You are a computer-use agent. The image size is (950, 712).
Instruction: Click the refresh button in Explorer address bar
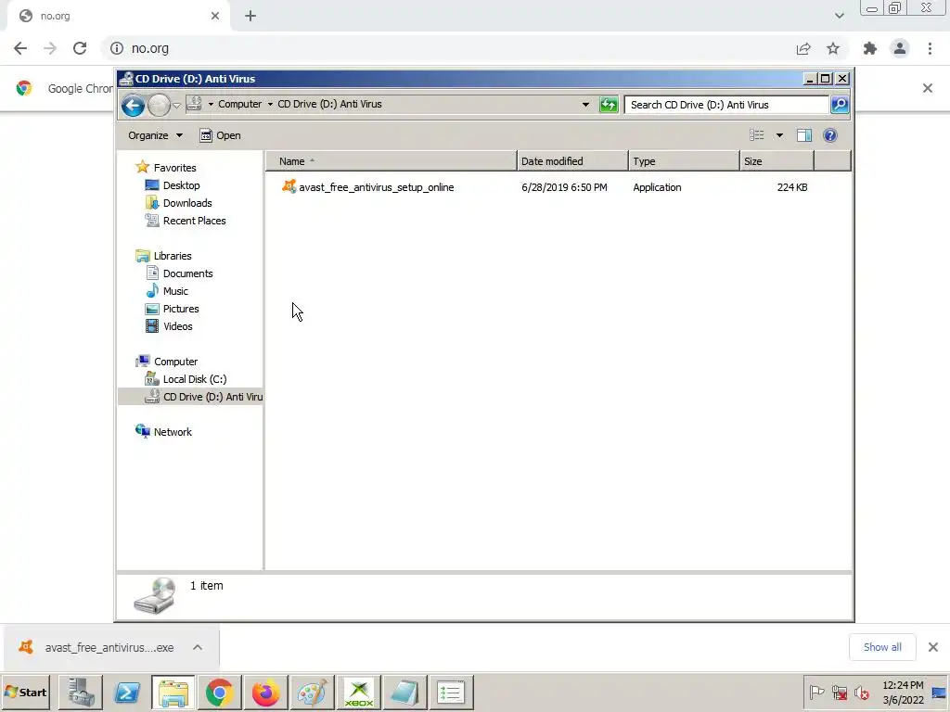[x=609, y=105]
